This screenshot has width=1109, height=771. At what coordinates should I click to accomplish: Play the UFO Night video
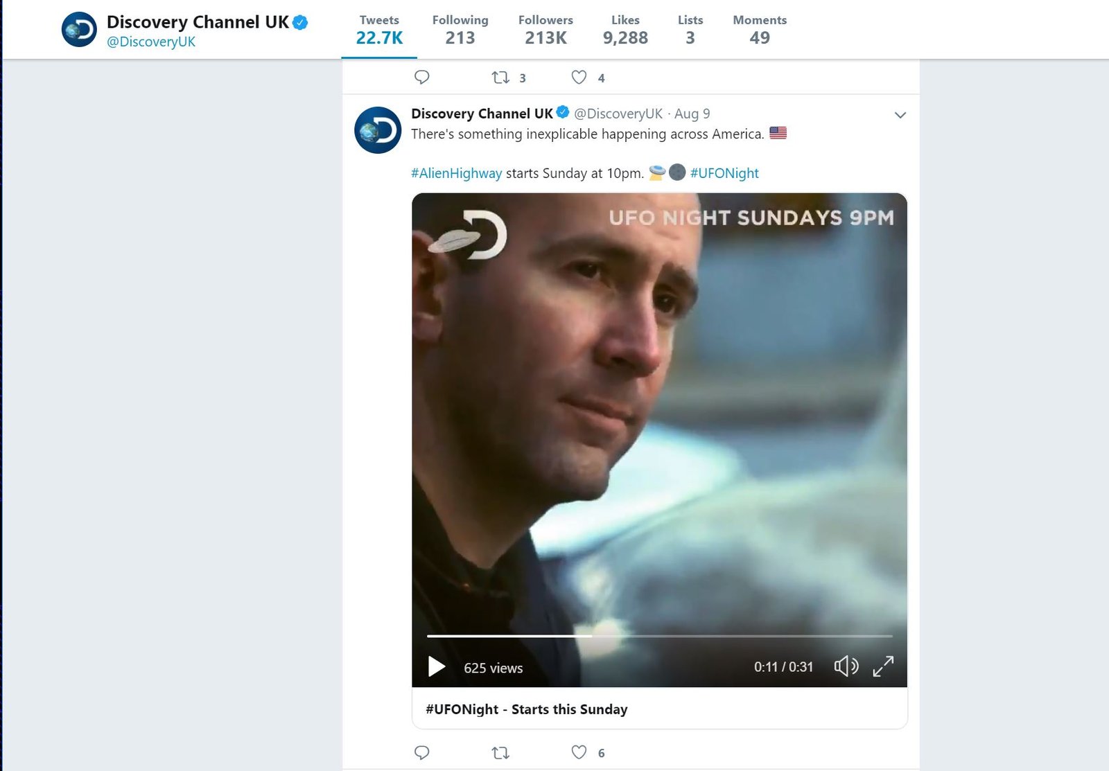(x=436, y=666)
